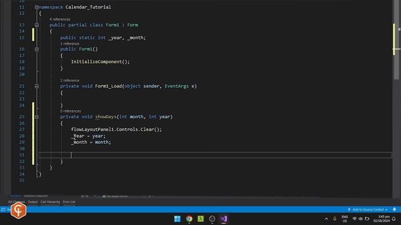Click 'object sender' parameter on line 21
Screen dimensions: 401x225
click(x=142, y=86)
